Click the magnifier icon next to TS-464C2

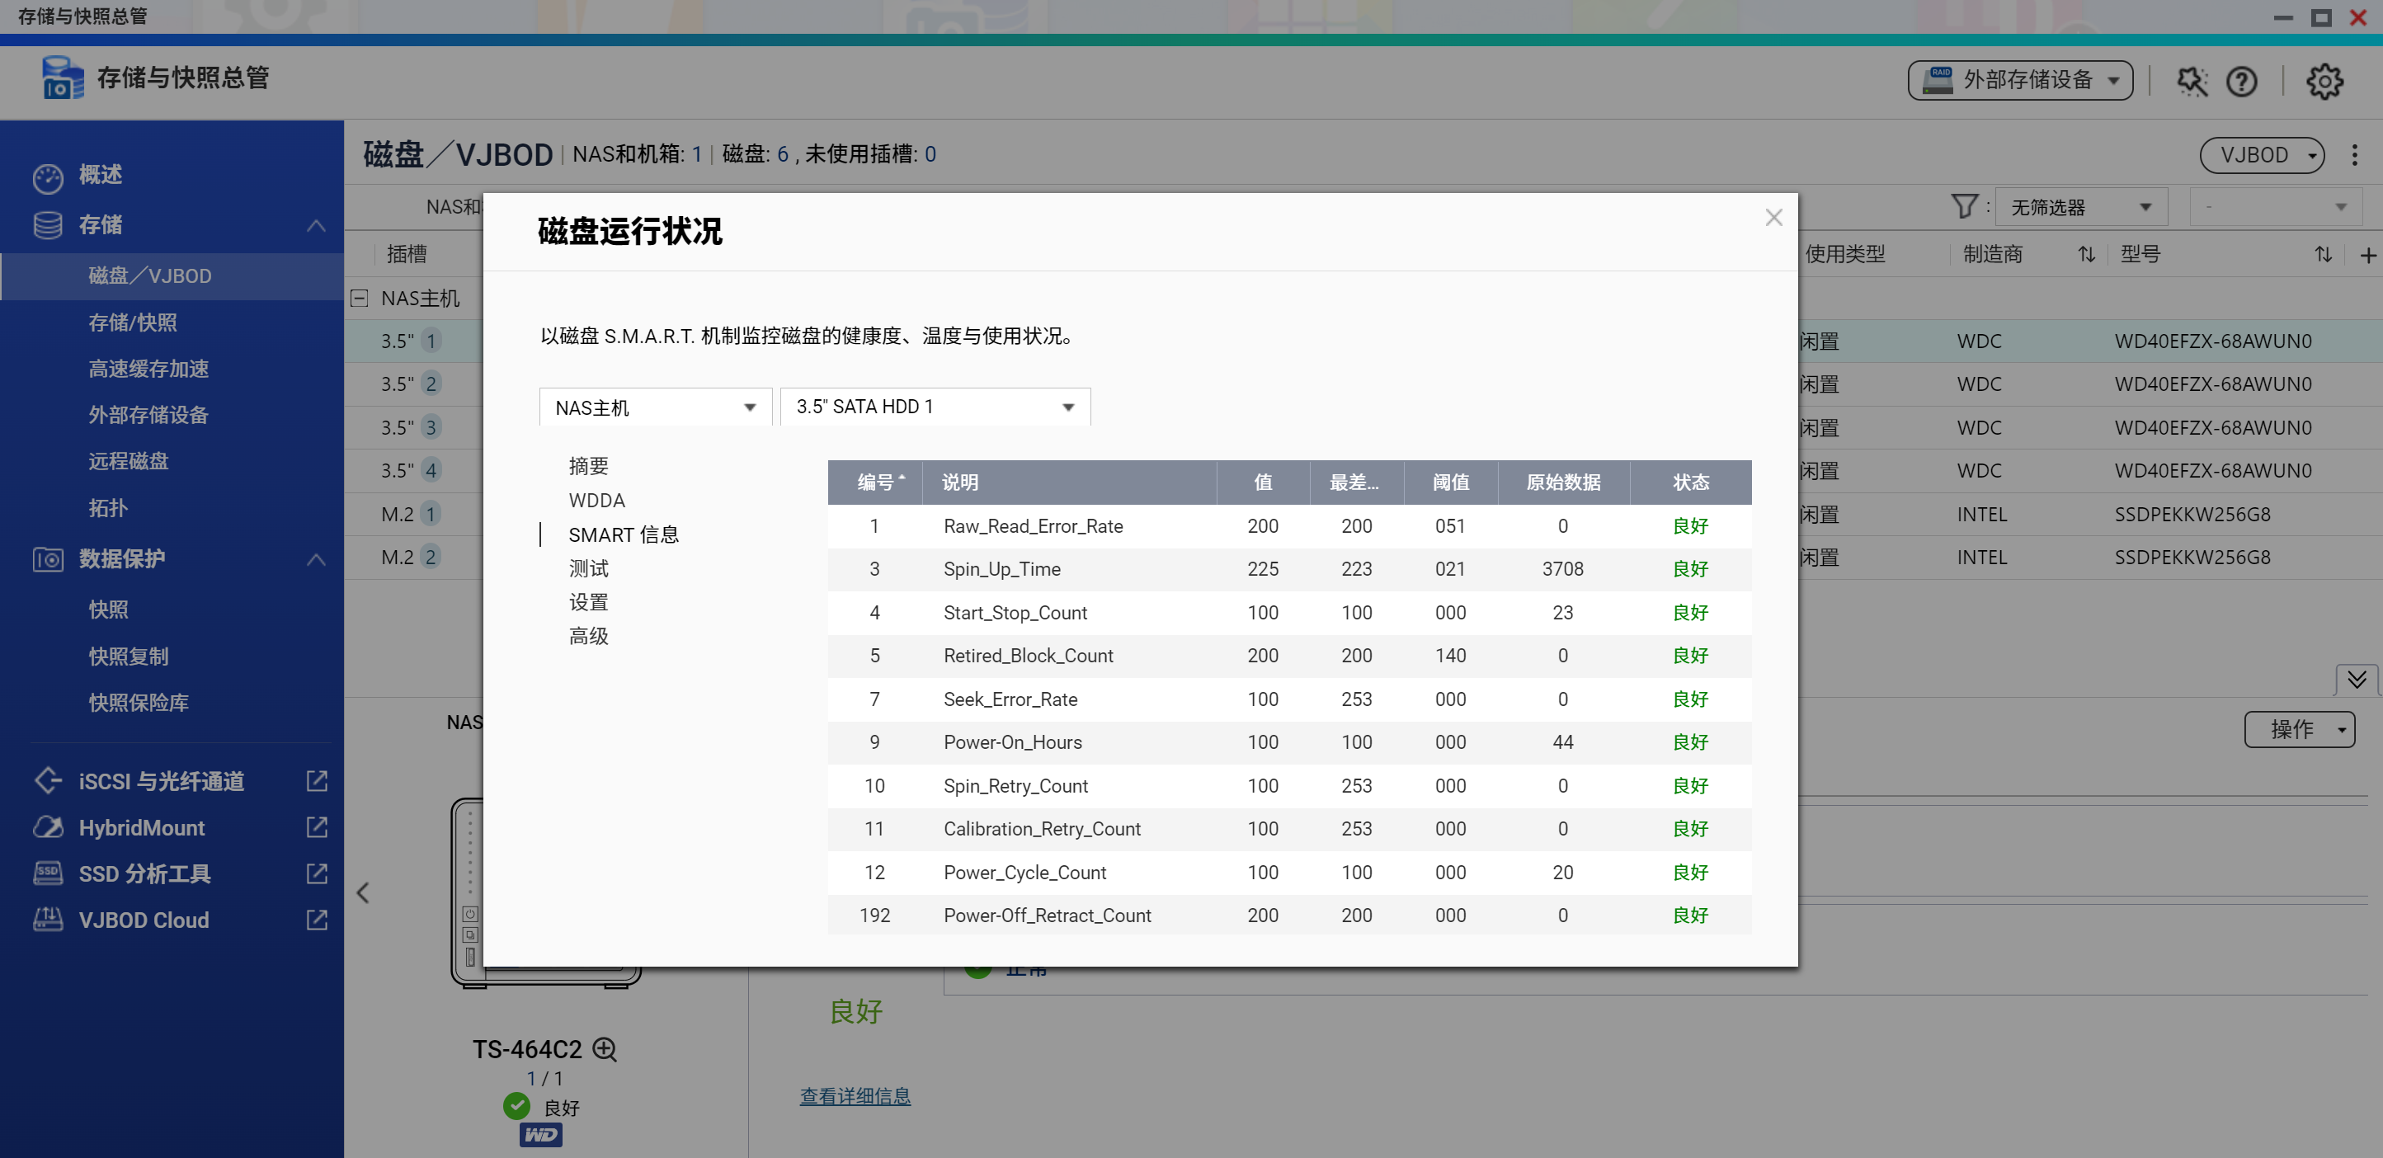tap(605, 1049)
